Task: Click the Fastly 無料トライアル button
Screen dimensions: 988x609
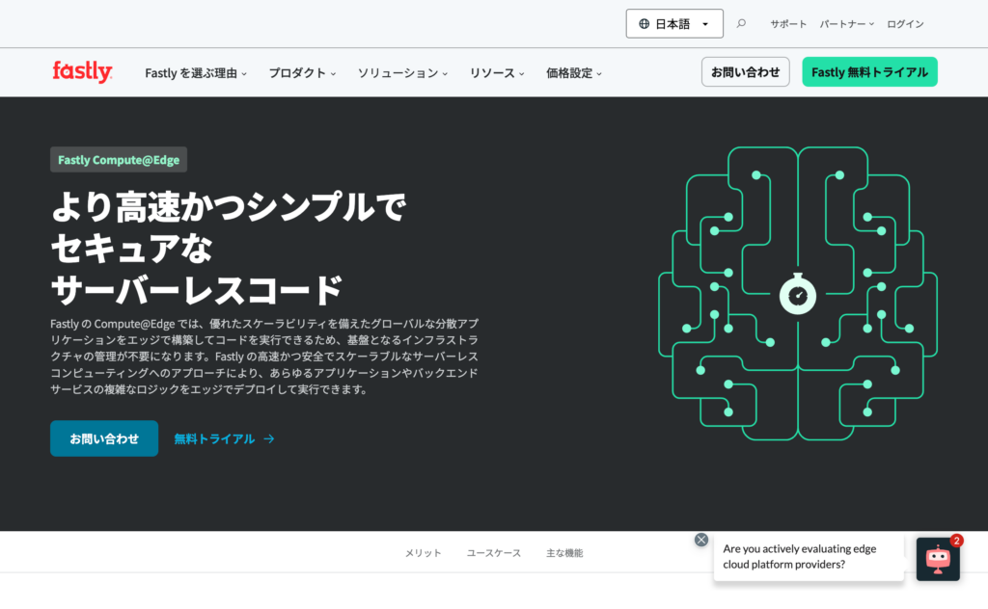Action: (869, 72)
